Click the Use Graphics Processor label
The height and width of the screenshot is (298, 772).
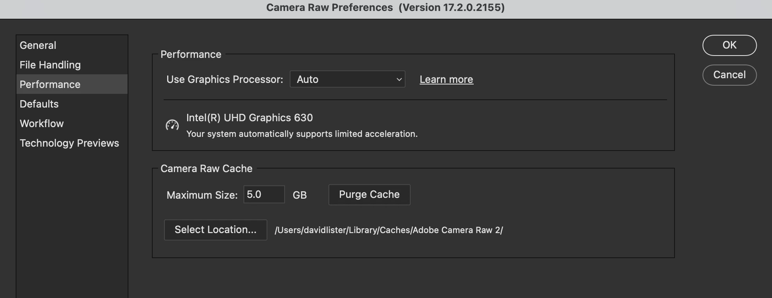pos(225,79)
